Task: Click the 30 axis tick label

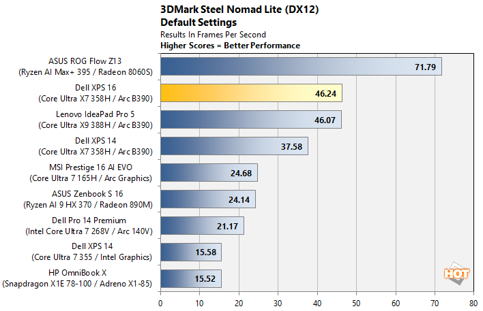Action: tap(278, 304)
